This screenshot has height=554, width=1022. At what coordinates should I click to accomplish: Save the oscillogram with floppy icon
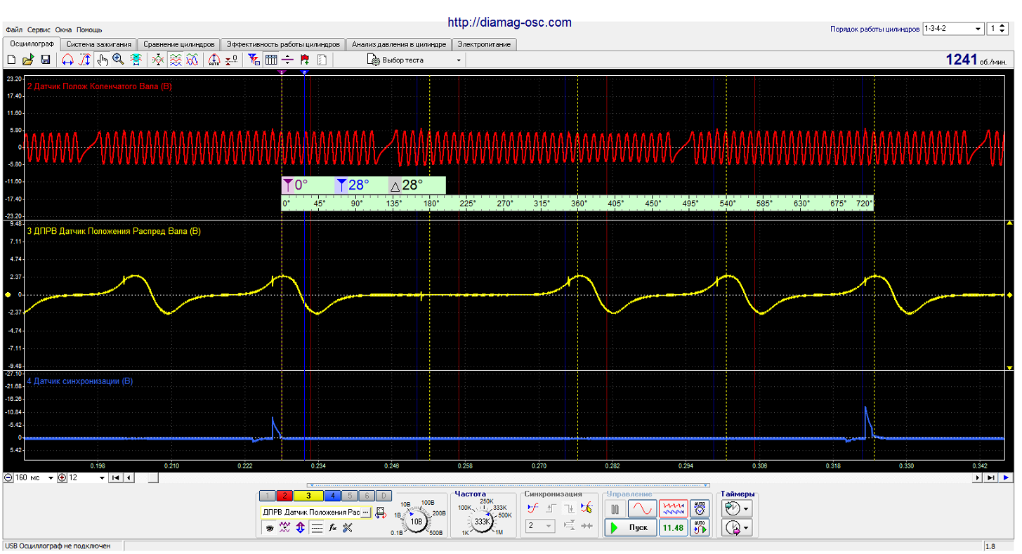(x=45, y=60)
